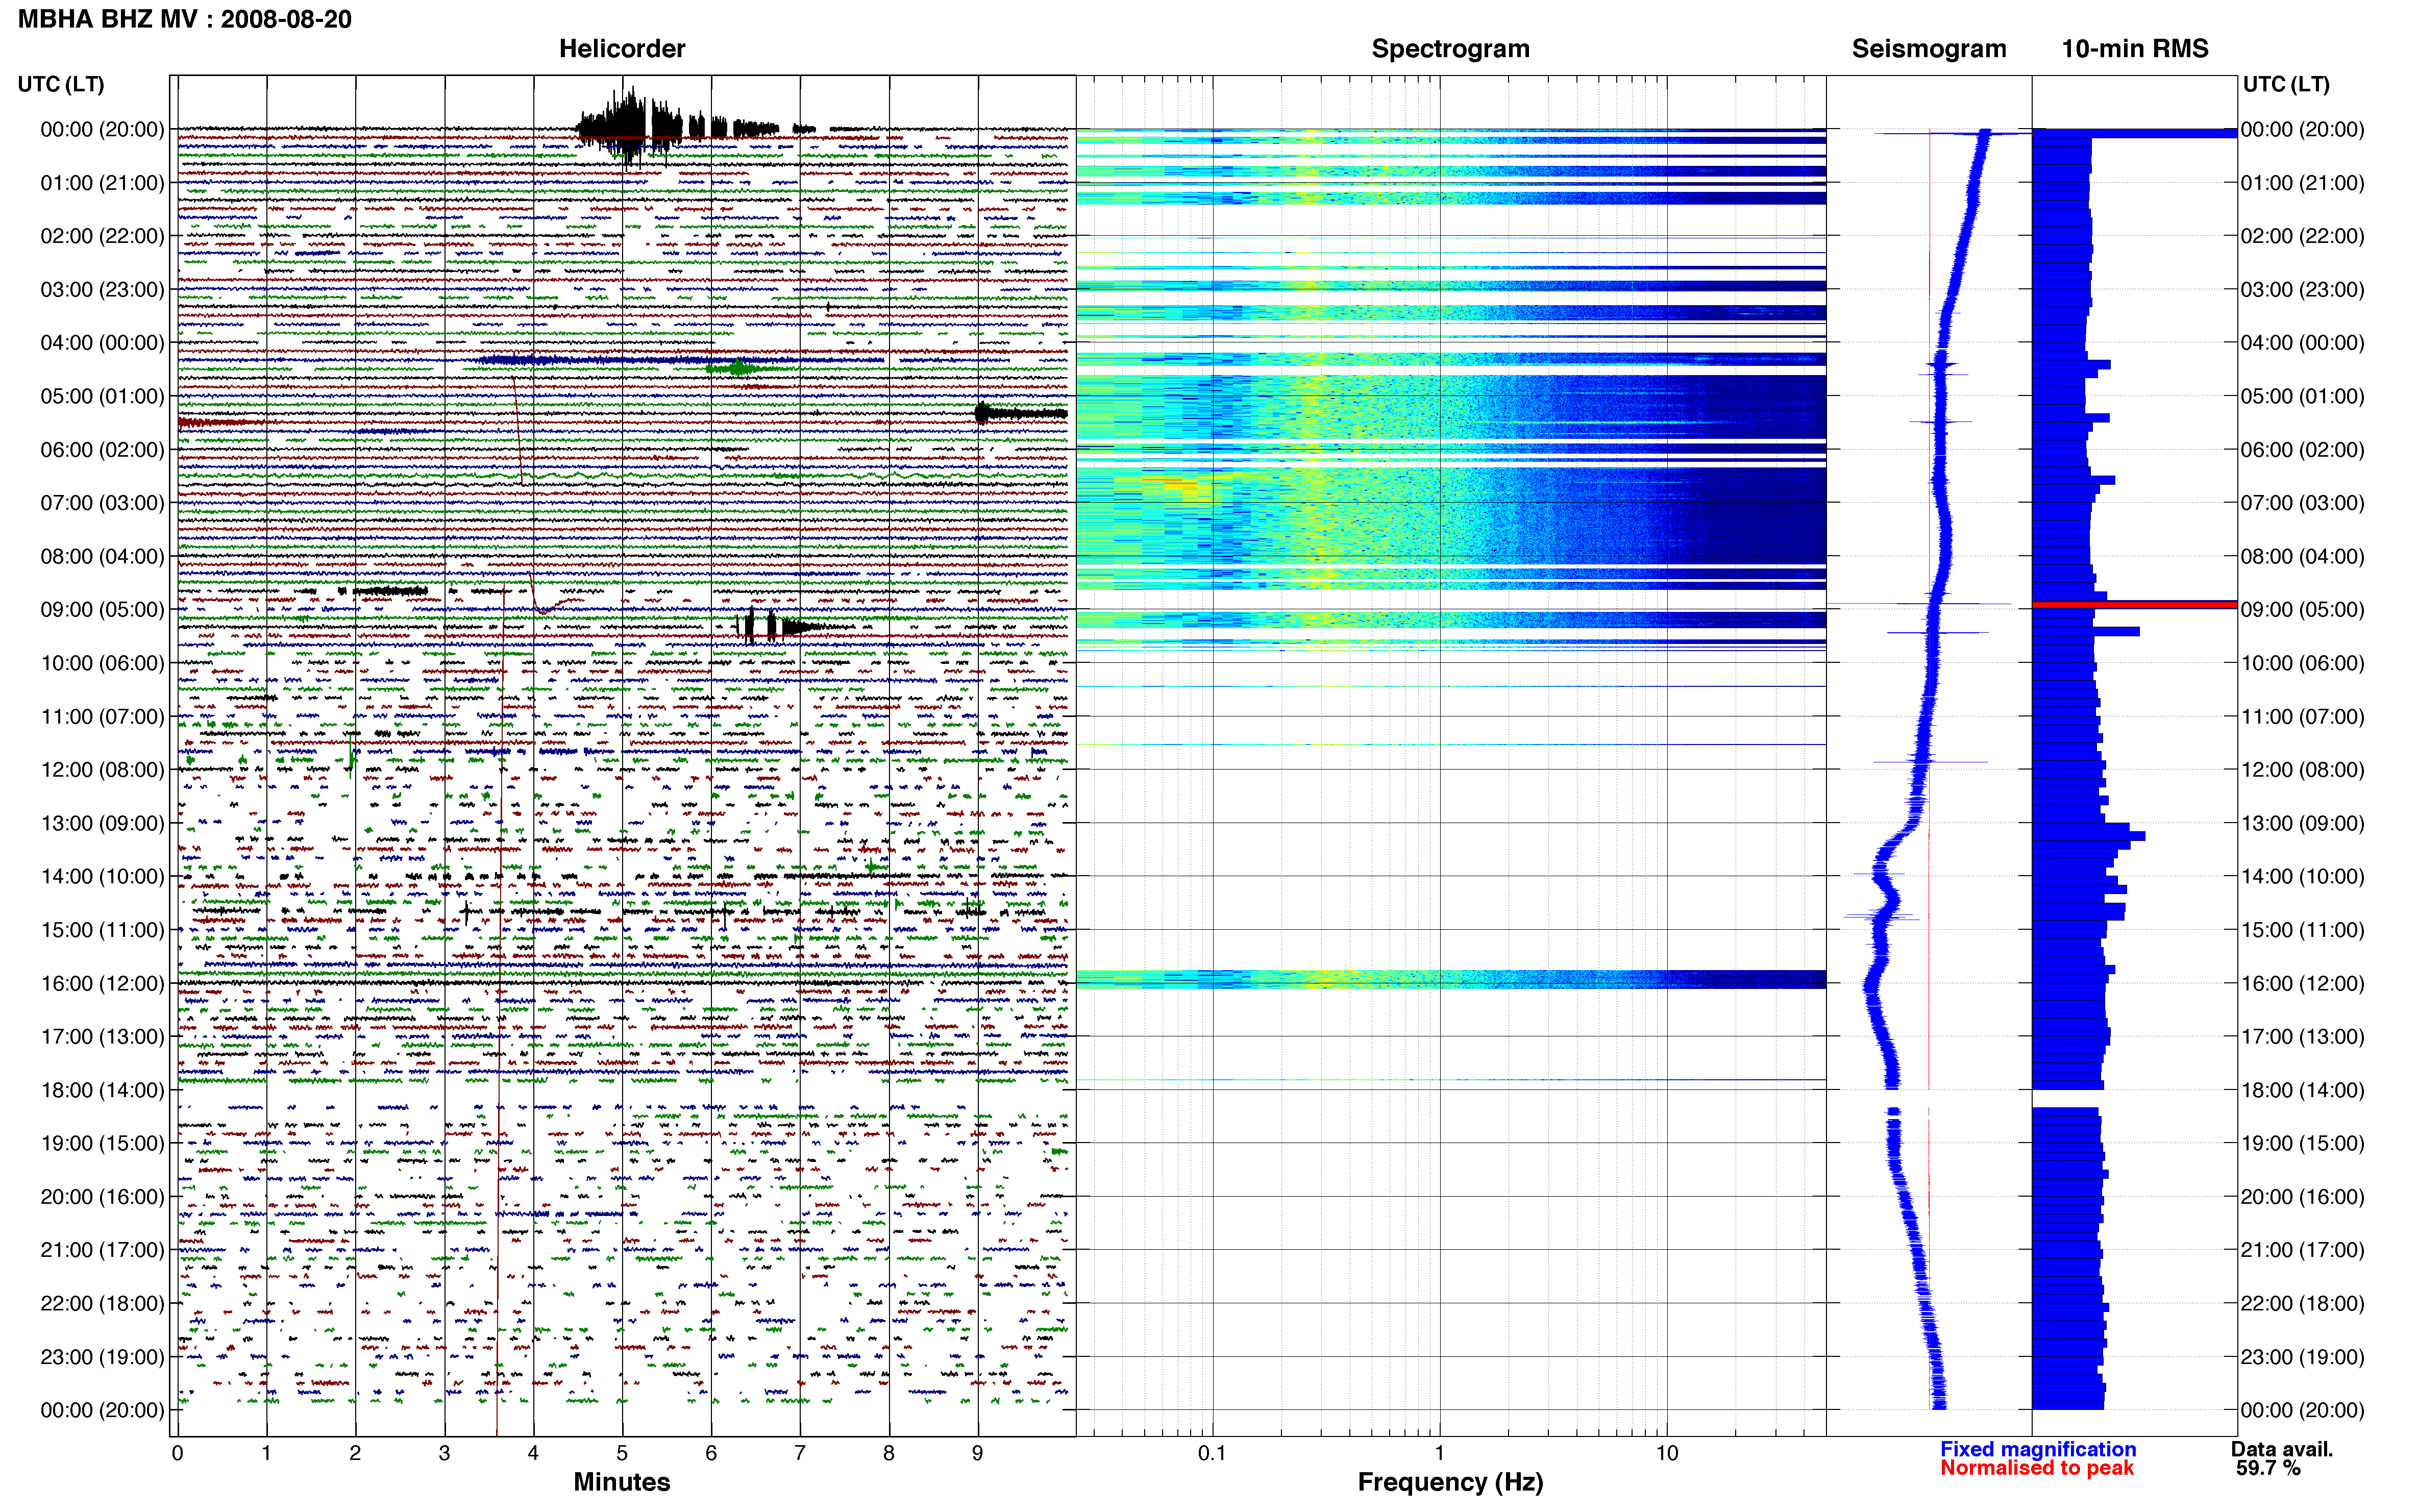Screen dimensions: 2419x1512
Task: Click helicorder time label "06:00 (02:00)"
Action: point(102,450)
